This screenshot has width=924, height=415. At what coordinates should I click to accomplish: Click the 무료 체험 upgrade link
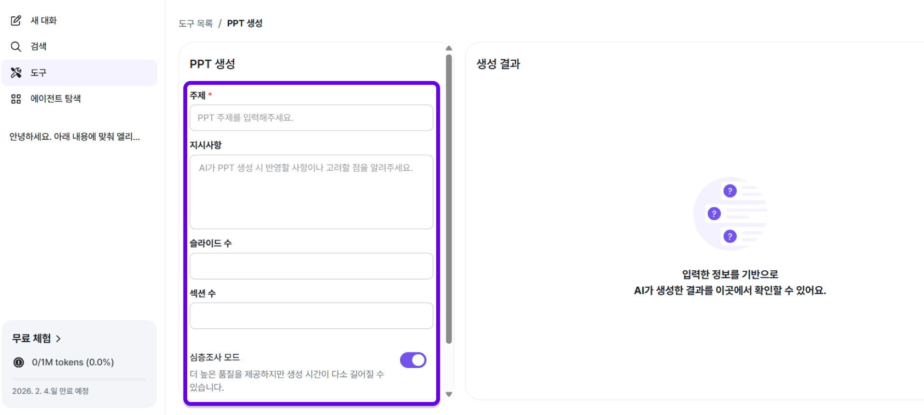click(31, 338)
